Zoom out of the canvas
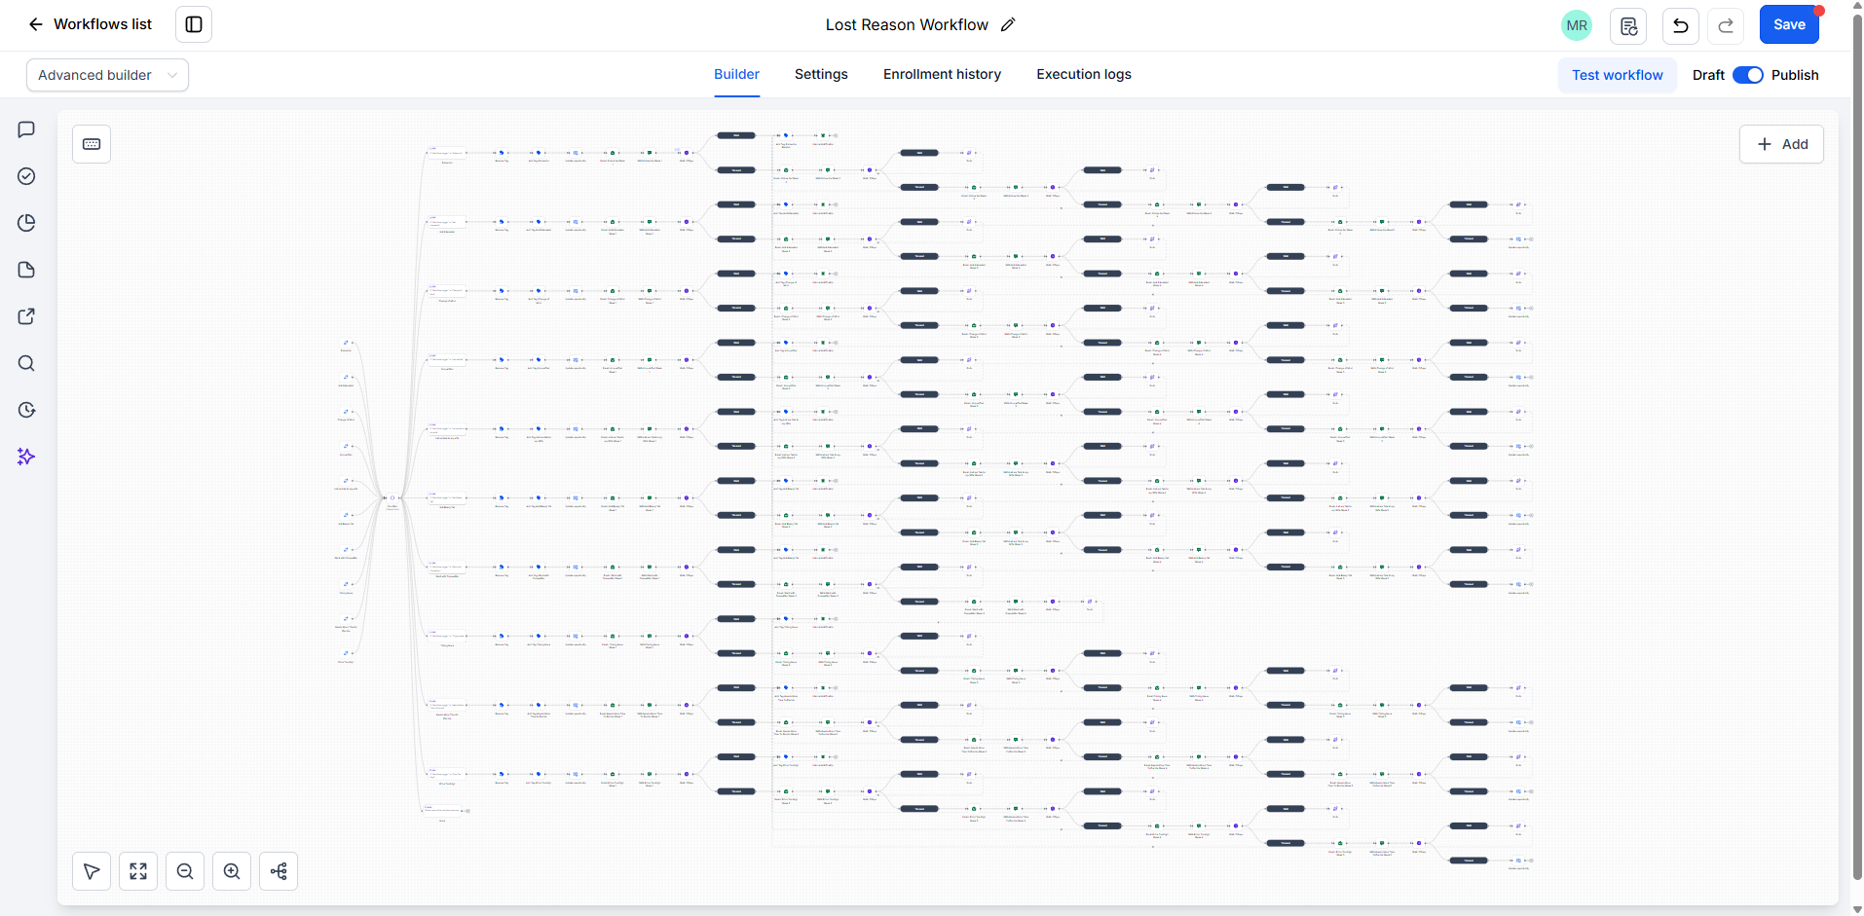The width and height of the screenshot is (1864, 916). [x=185, y=871]
